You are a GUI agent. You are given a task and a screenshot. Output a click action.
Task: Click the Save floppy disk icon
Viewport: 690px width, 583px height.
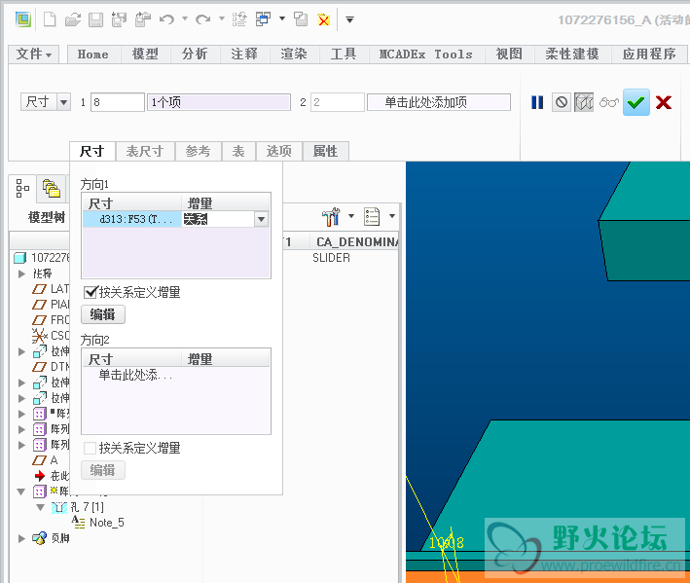[96, 19]
